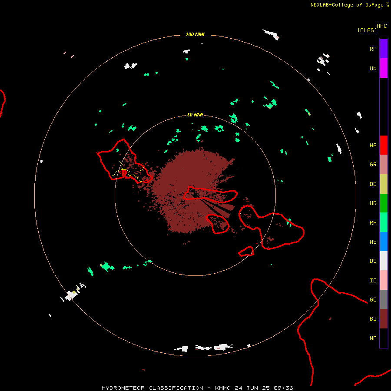Screen dimensions: 391x391
Task: Click the RA legend label
Action: [x=373, y=223]
